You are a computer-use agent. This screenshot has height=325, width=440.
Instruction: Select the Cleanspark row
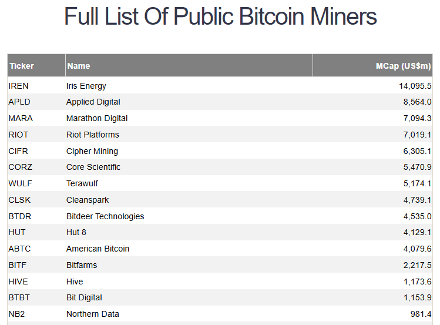(x=88, y=200)
